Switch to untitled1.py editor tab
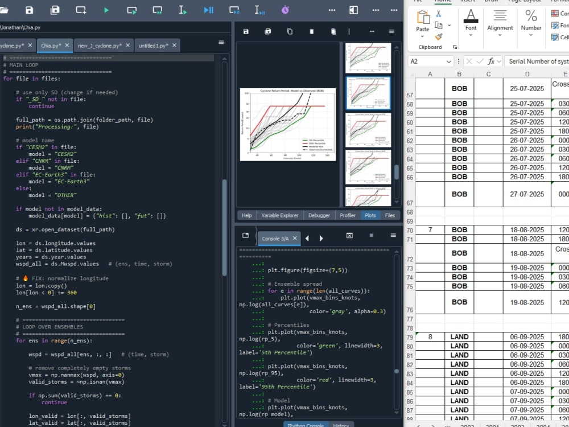 pyautogui.click(x=153, y=46)
